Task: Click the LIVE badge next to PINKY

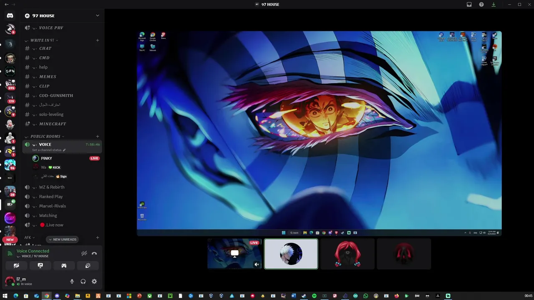Action: point(95,158)
